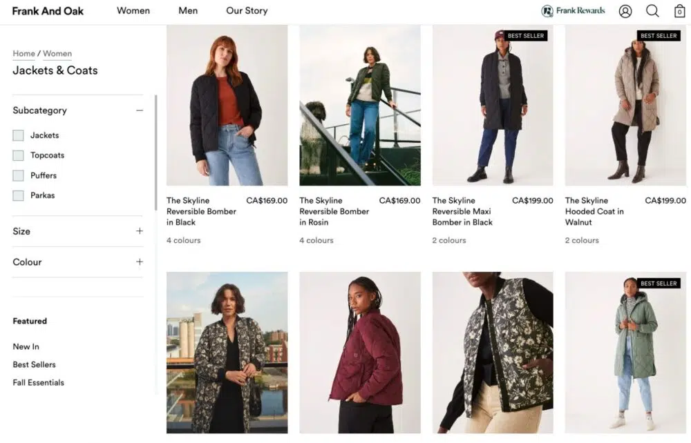Open the Best Sellers featured link
This screenshot has width=691, height=443.
(34, 364)
